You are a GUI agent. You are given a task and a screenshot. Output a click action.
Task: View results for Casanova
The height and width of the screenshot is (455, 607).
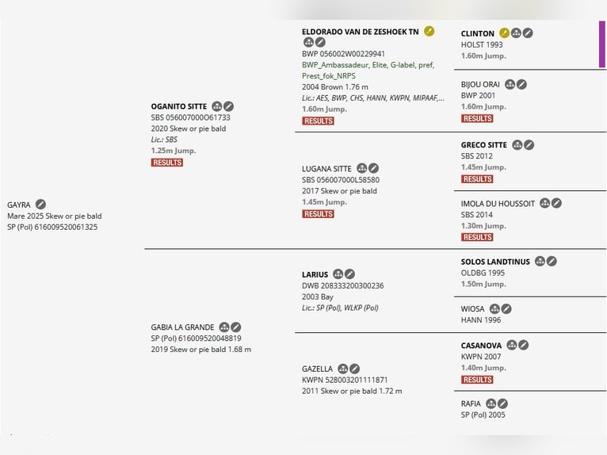pos(477,380)
